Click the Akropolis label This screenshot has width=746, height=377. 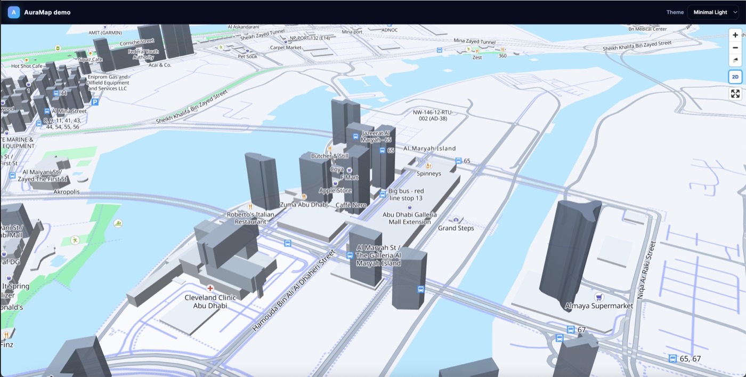[67, 191]
